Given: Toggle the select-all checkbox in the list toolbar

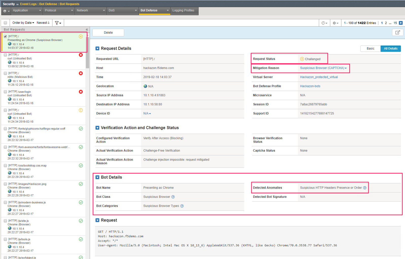Looking at the screenshot, I should (x=5, y=23).
